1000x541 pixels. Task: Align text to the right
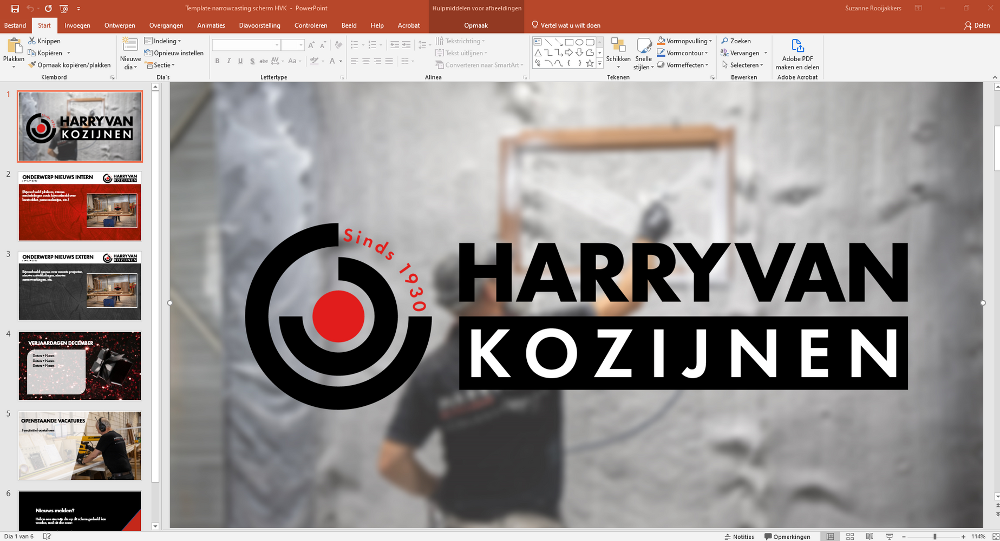(x=377, y=61)
